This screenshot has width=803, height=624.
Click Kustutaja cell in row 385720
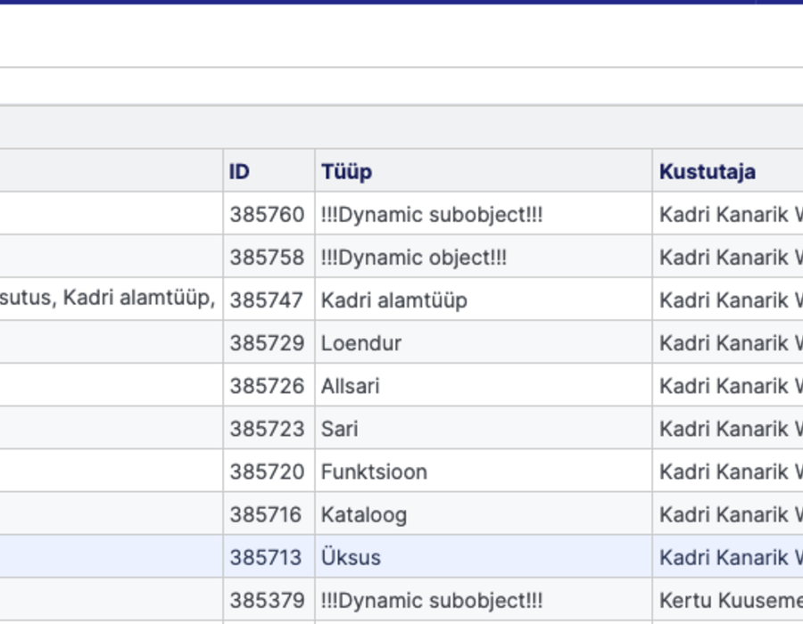coord(728,472)
